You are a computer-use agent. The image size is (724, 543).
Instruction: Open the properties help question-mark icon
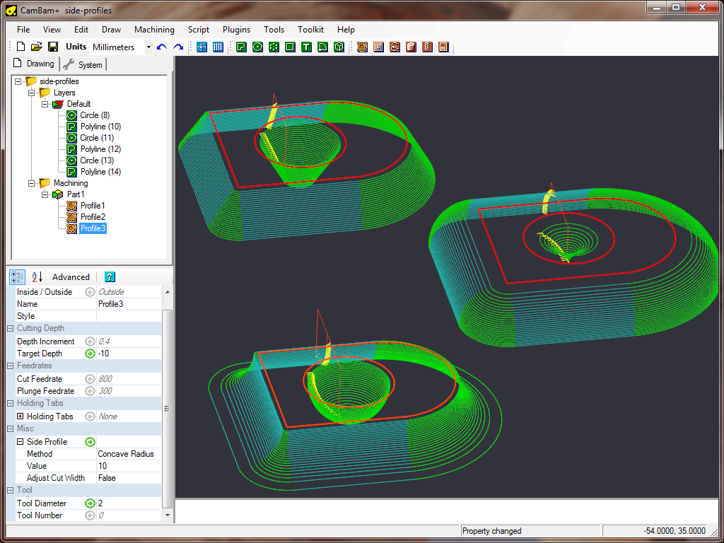(x=110, y=276)
